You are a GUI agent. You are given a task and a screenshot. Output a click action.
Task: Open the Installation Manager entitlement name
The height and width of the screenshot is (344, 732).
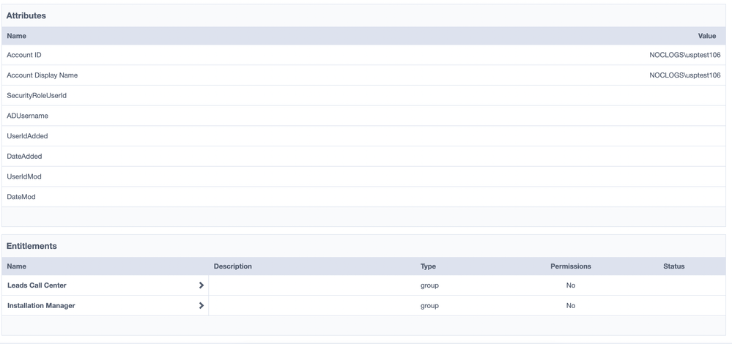41,306
